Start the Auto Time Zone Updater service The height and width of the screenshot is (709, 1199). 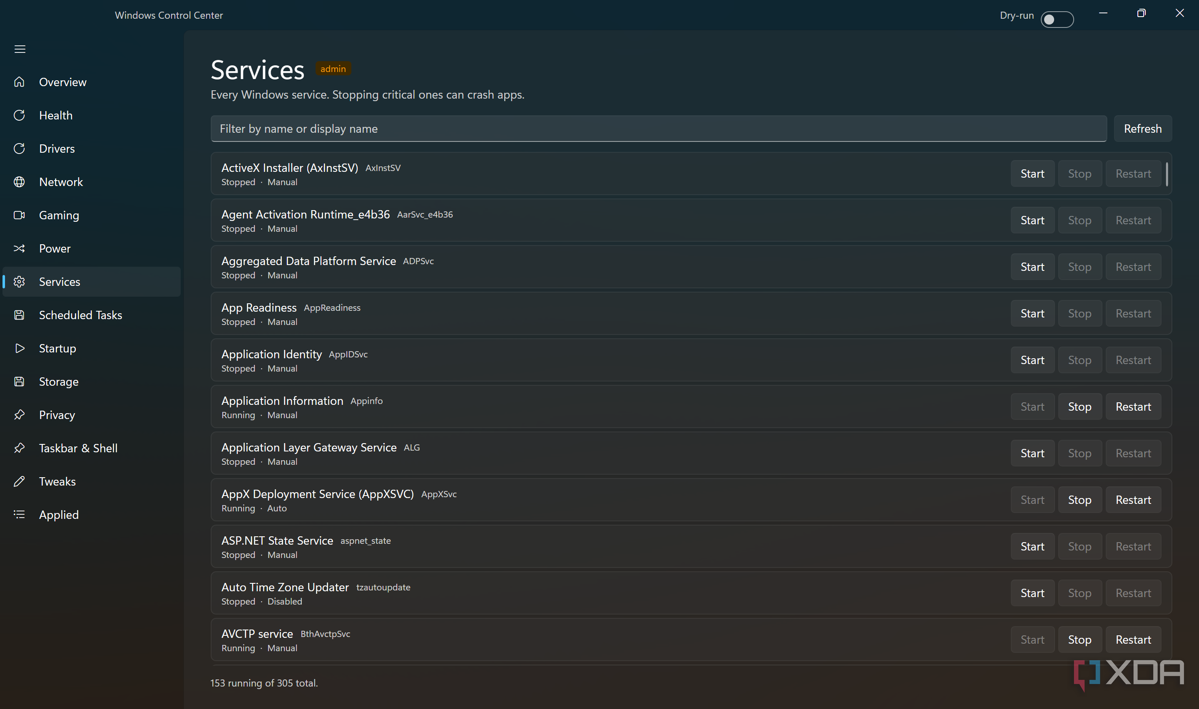click(1032, 593)
